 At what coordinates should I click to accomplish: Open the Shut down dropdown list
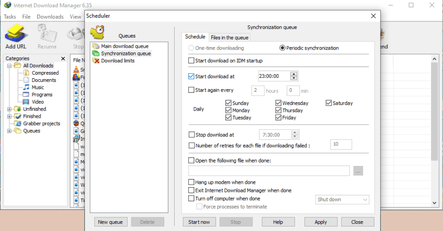(342, 200)
